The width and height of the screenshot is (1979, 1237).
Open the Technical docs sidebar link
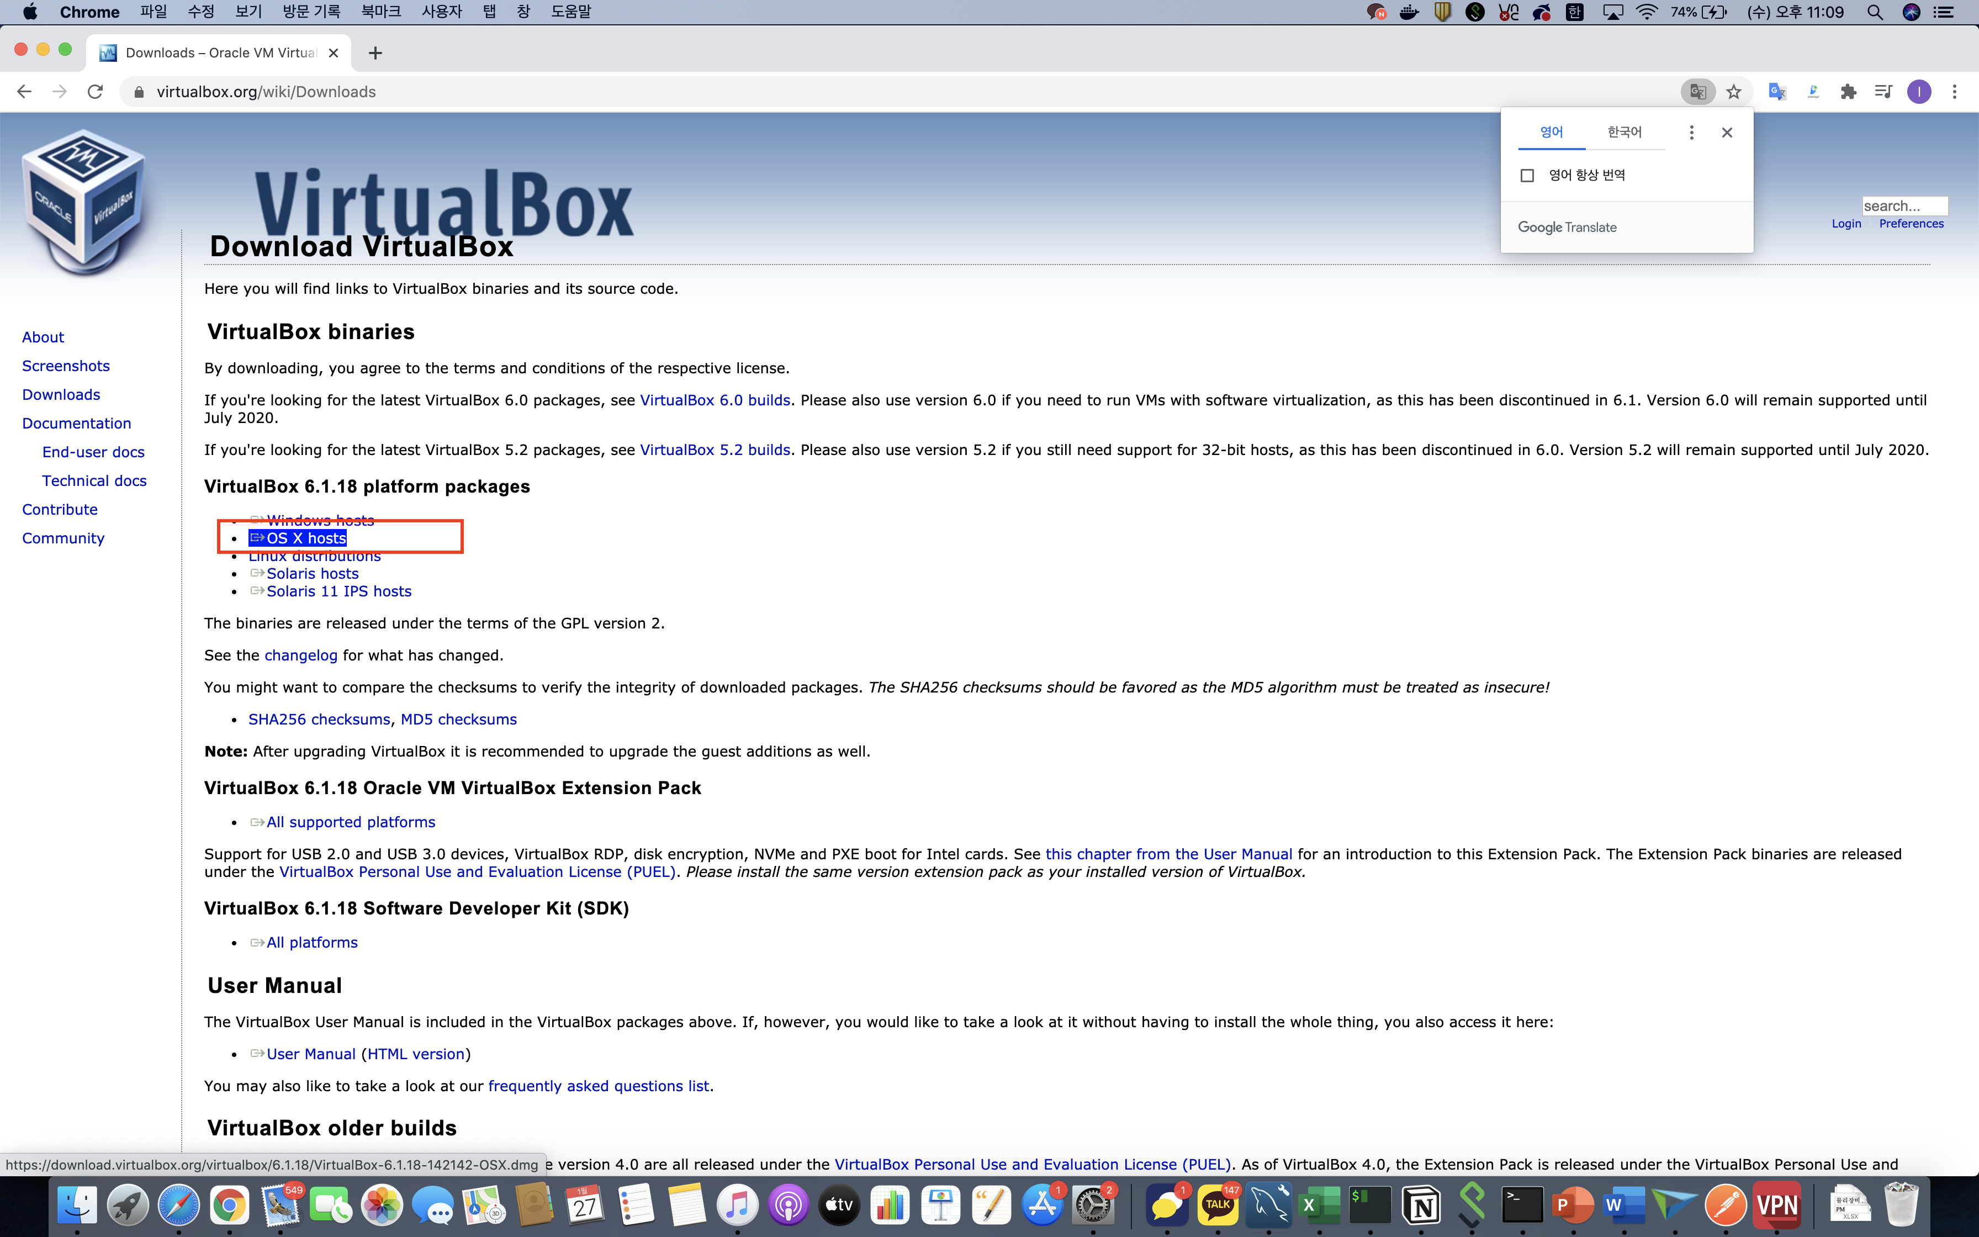click(94, 481)
